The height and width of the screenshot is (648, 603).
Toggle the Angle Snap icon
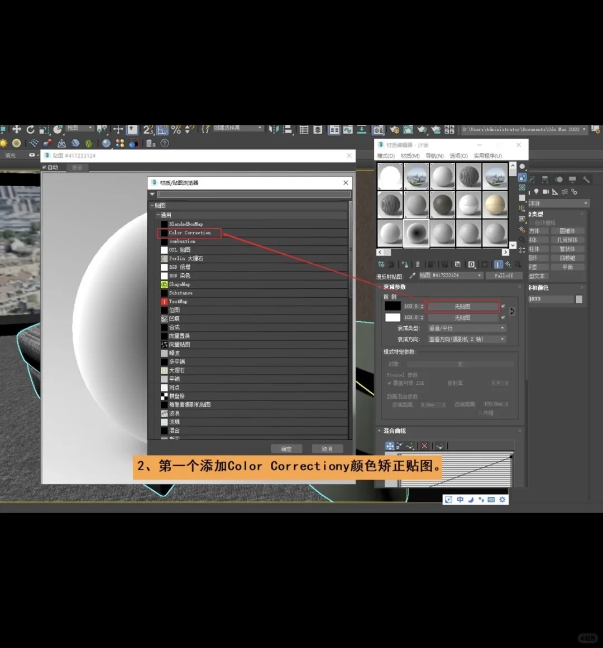tap(162, 129)
